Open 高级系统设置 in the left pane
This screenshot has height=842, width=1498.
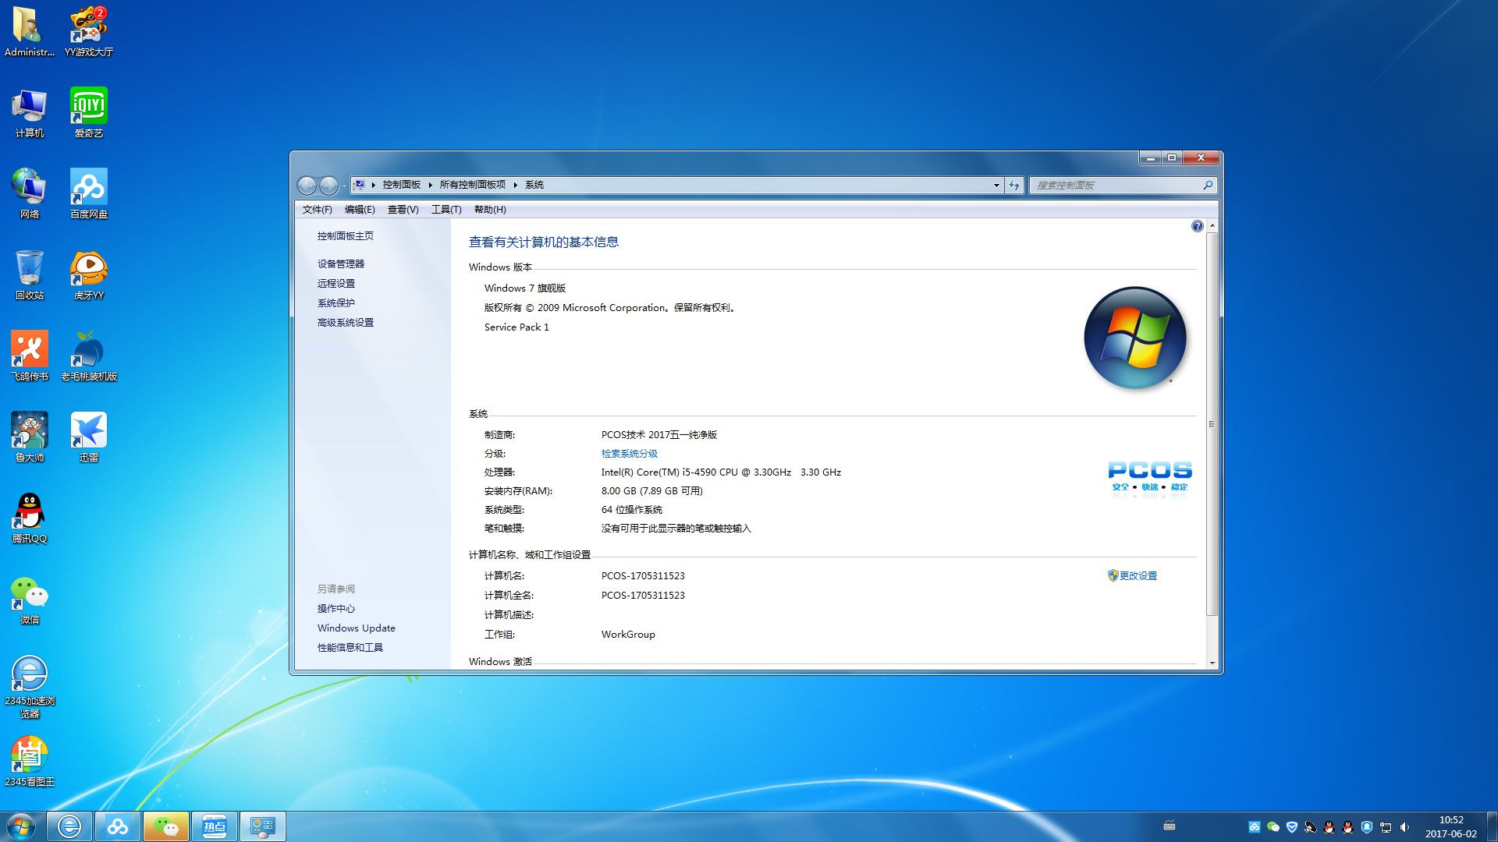click(346, 323)
